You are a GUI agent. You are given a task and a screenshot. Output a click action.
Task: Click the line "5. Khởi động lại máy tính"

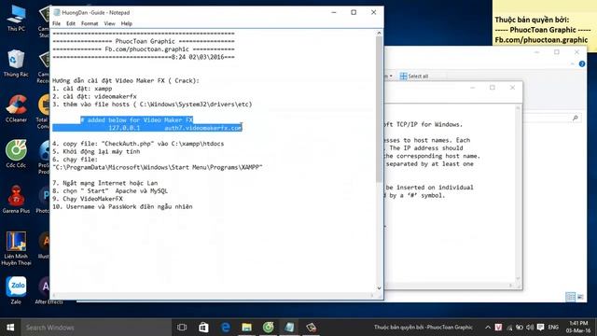tap(96, 151)
